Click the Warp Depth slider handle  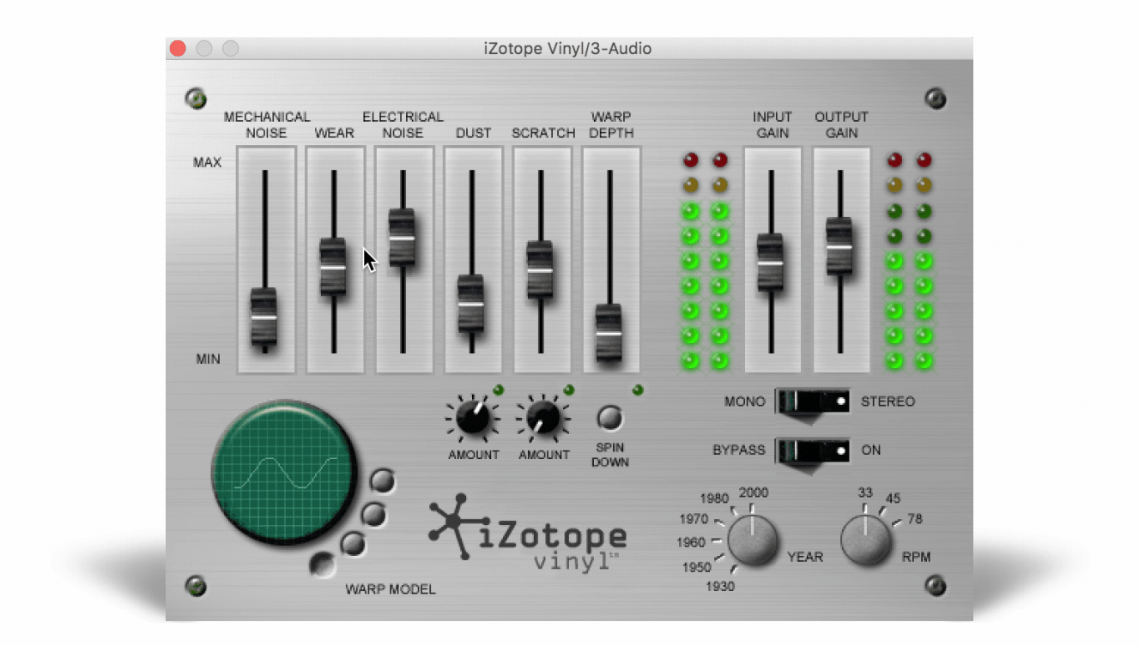(x=609, y=333)
